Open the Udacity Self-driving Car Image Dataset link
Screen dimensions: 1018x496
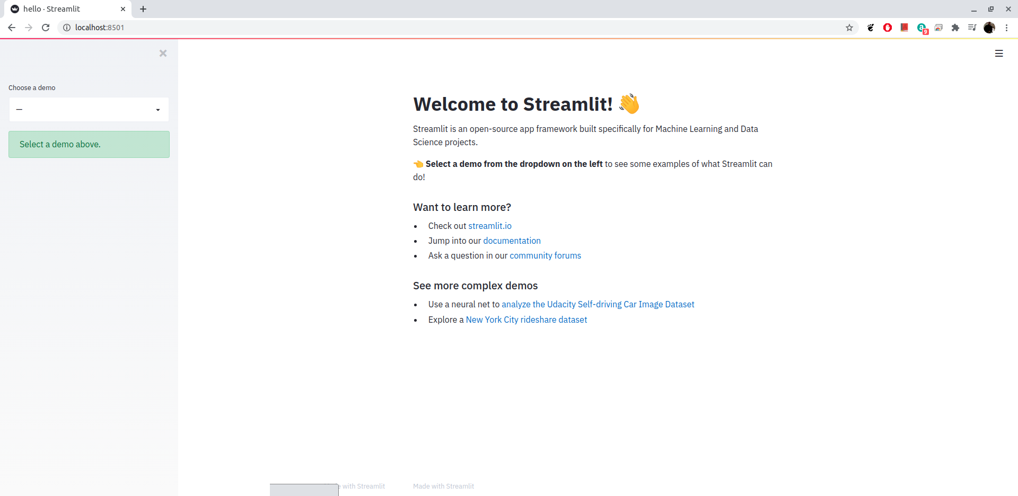pyautogui.click(x=598, y=304)
